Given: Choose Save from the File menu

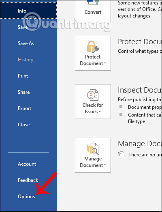Looking at the screenshot, I should click(x=23, y=27).
